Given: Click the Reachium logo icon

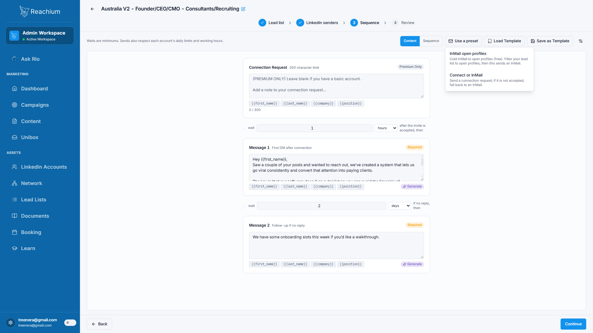Looking at the screenshot, I should pyautogui.click(x=24, y=11).
